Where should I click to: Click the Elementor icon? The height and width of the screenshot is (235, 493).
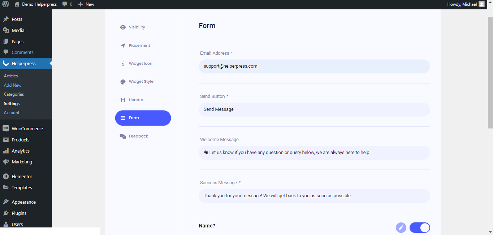(x=6, y=177)
